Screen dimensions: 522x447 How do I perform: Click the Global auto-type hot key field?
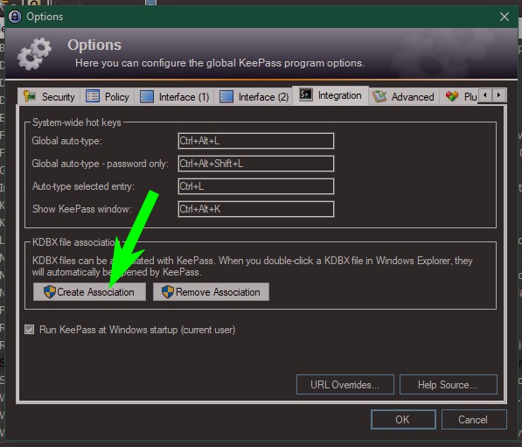point(256,141)
